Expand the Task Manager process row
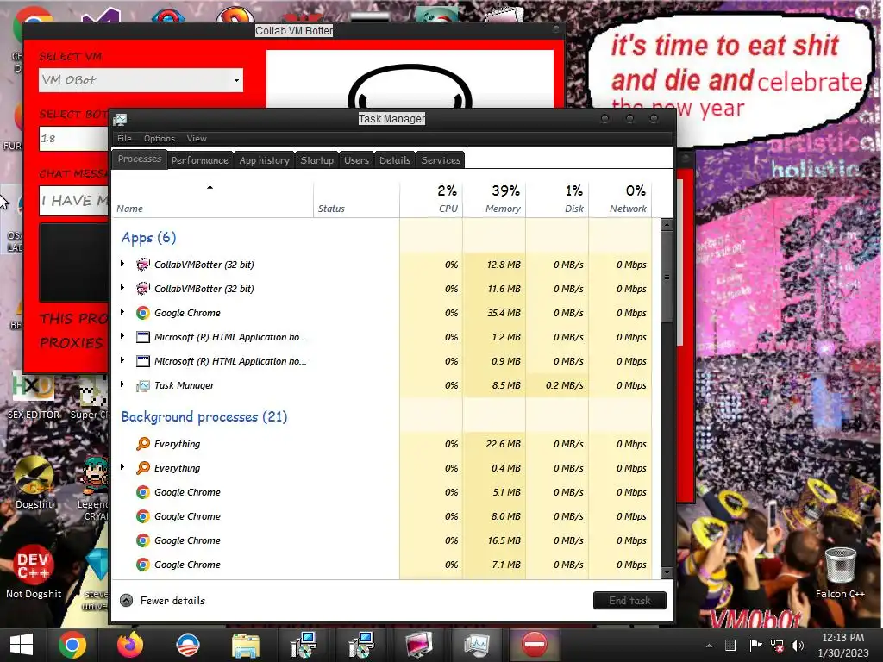 pyautogui.click(x=122, y=385)
